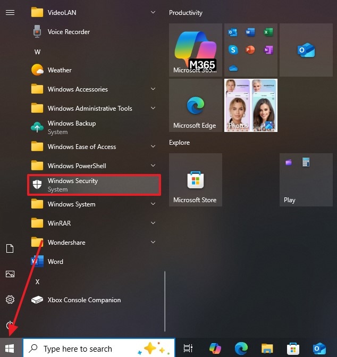Click the Windows Start button

10,348
